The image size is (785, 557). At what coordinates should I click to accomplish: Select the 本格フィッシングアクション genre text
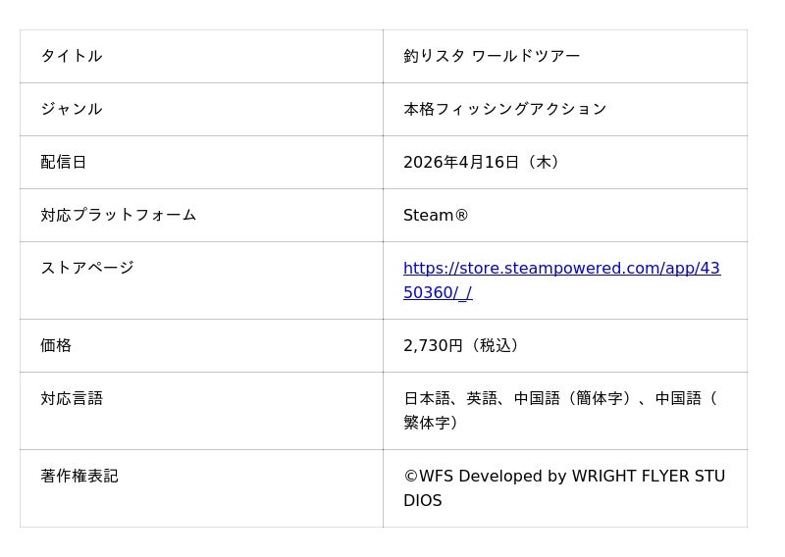coord(504,109)
